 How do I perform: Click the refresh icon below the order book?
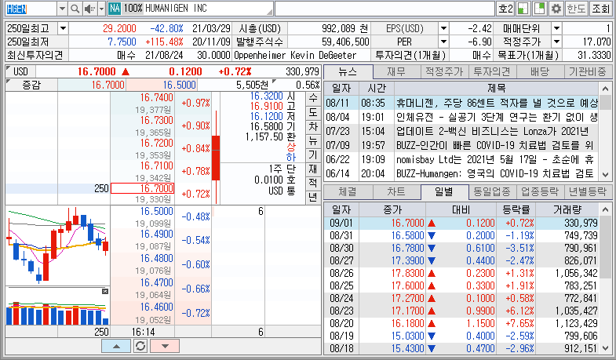pos(140,346)
